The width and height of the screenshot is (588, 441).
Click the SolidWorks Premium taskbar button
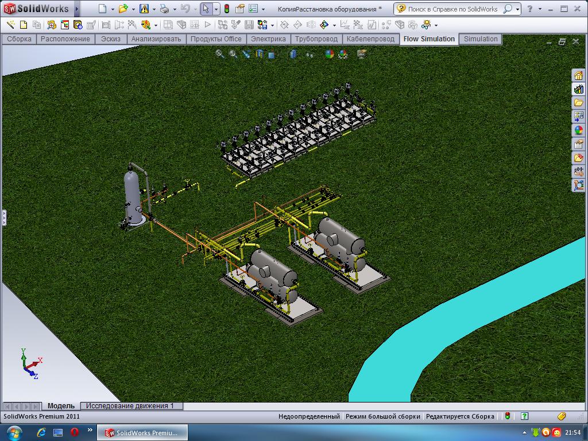[x=142, y=433]
